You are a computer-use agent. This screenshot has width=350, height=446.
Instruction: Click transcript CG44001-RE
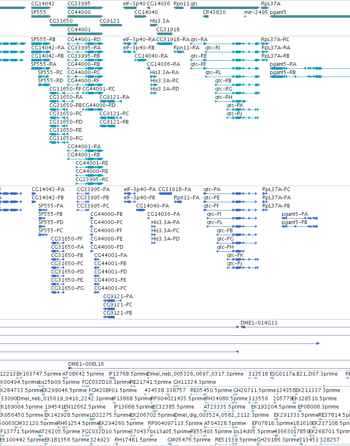click(89, 167)
